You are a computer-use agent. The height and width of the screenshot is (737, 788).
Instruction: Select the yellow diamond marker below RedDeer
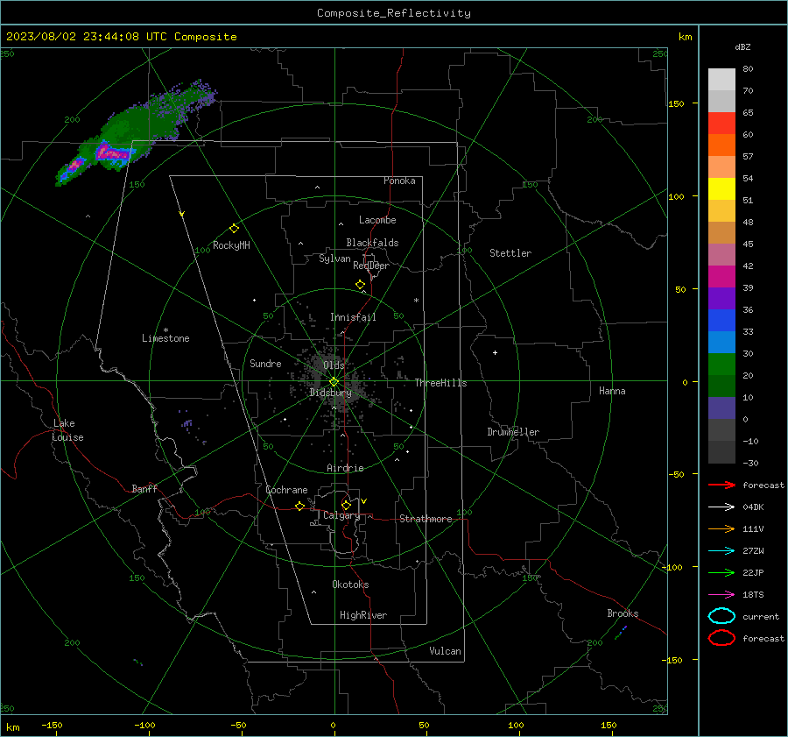pyautogui.click(x=361, y=285)
